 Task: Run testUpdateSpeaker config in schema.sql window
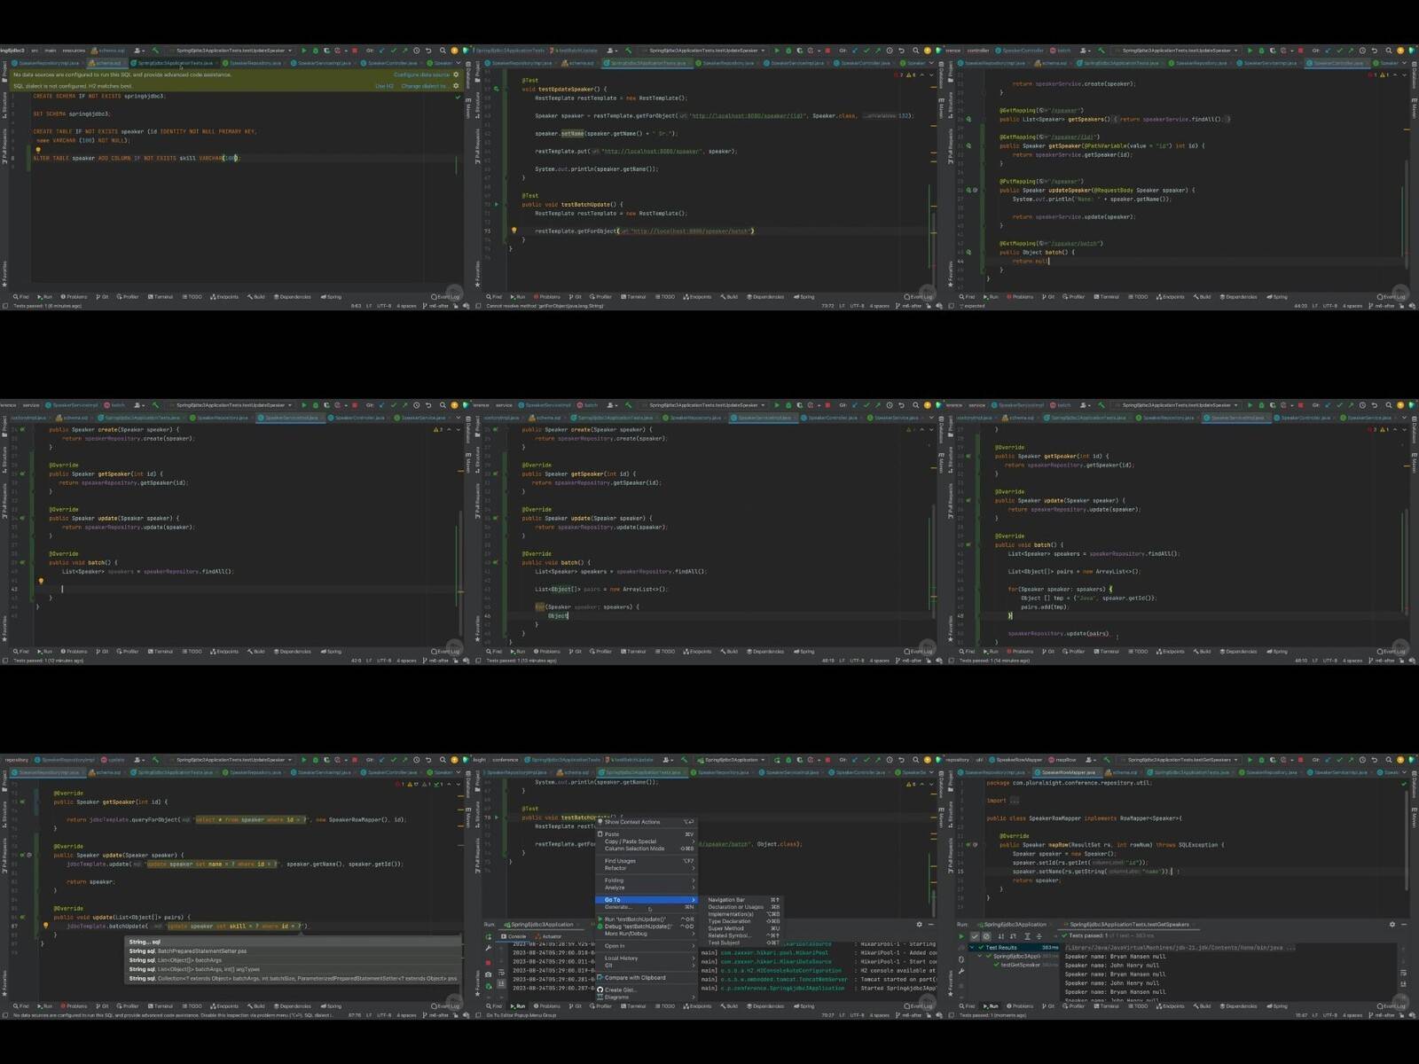(x=304, y=51)
